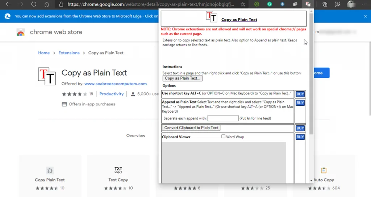Image resolution: width=371 pixels, height=197 pixels.
Task: Open the browser settings and more menu
Action: coord(364,4)
